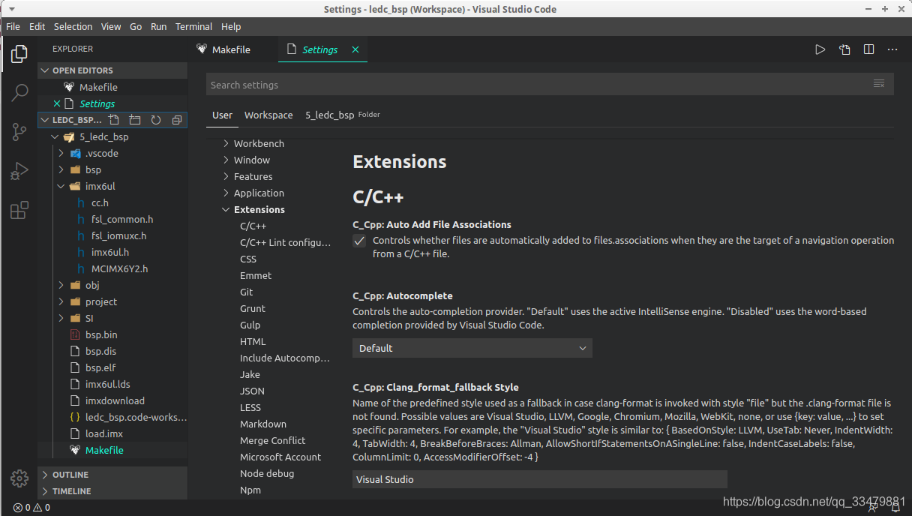
Task: Open the Extensions view in activity bar
Action: [x=19, y=210]
